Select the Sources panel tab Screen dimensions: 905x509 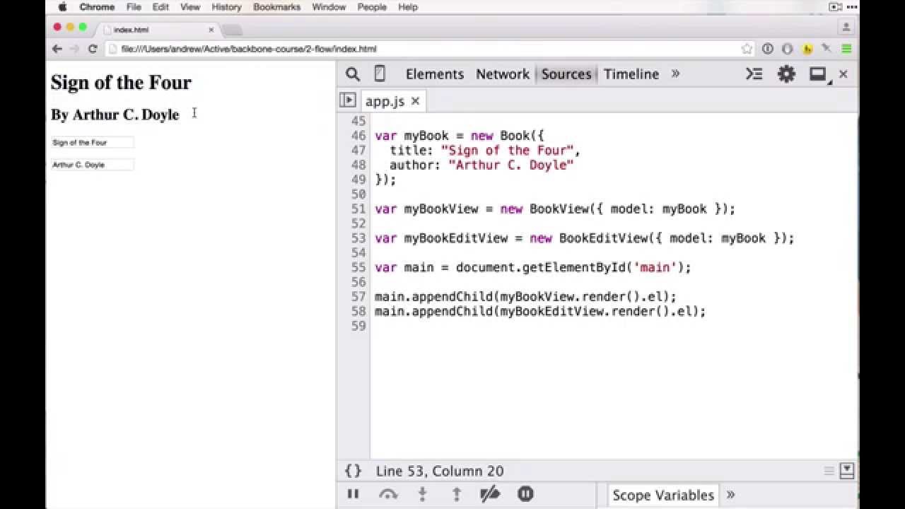[566, 74]
